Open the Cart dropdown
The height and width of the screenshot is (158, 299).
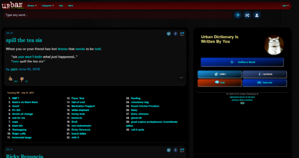(x=286, y=6)
